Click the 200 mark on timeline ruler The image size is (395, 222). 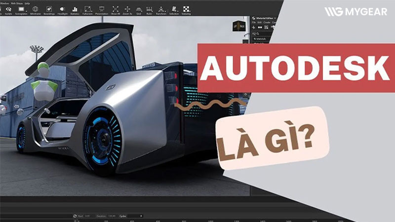106,221
